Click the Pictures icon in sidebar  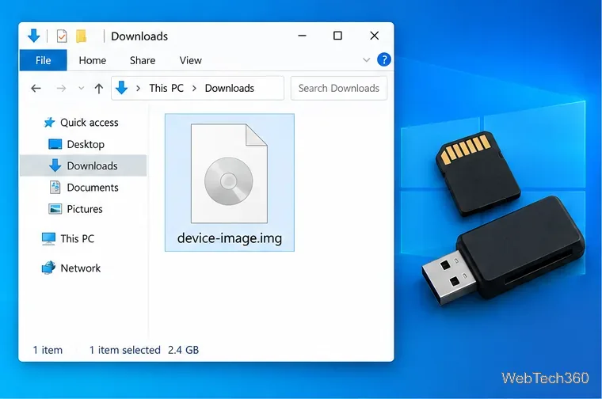click(x=55, y=209)
